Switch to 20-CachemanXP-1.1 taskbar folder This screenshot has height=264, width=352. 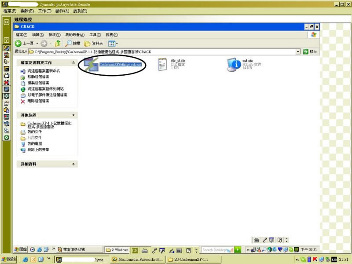click(x=193, y=260)
